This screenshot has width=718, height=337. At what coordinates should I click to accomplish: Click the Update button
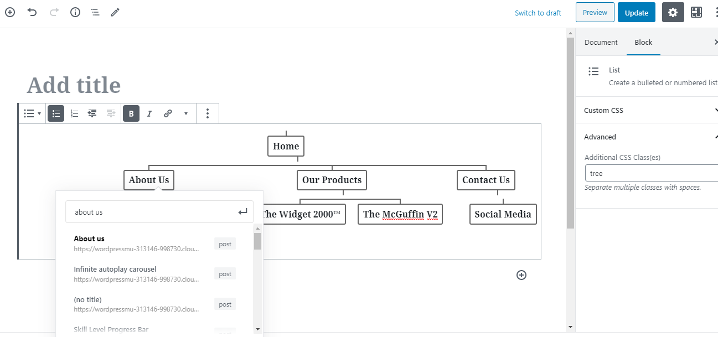point(636,13)
